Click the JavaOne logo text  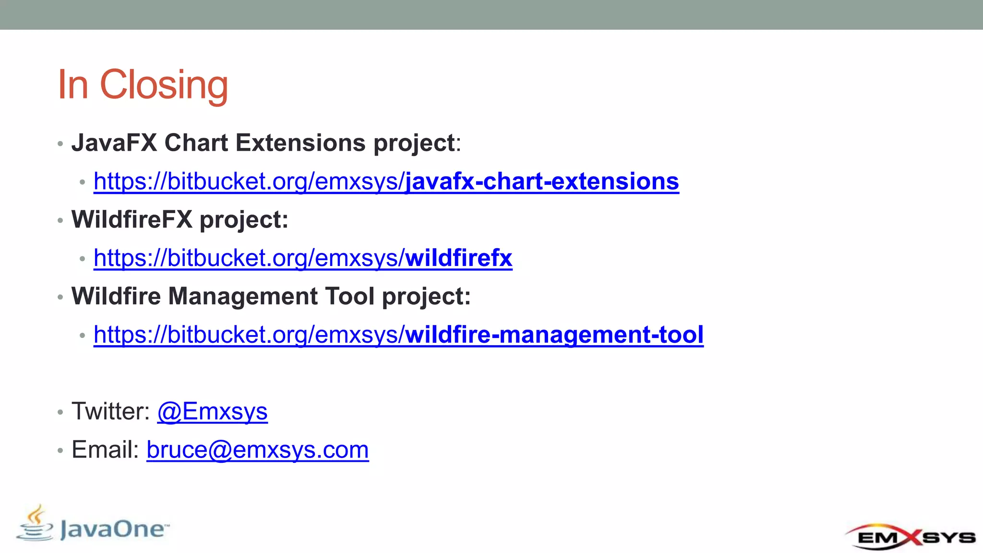pos(114,529)
